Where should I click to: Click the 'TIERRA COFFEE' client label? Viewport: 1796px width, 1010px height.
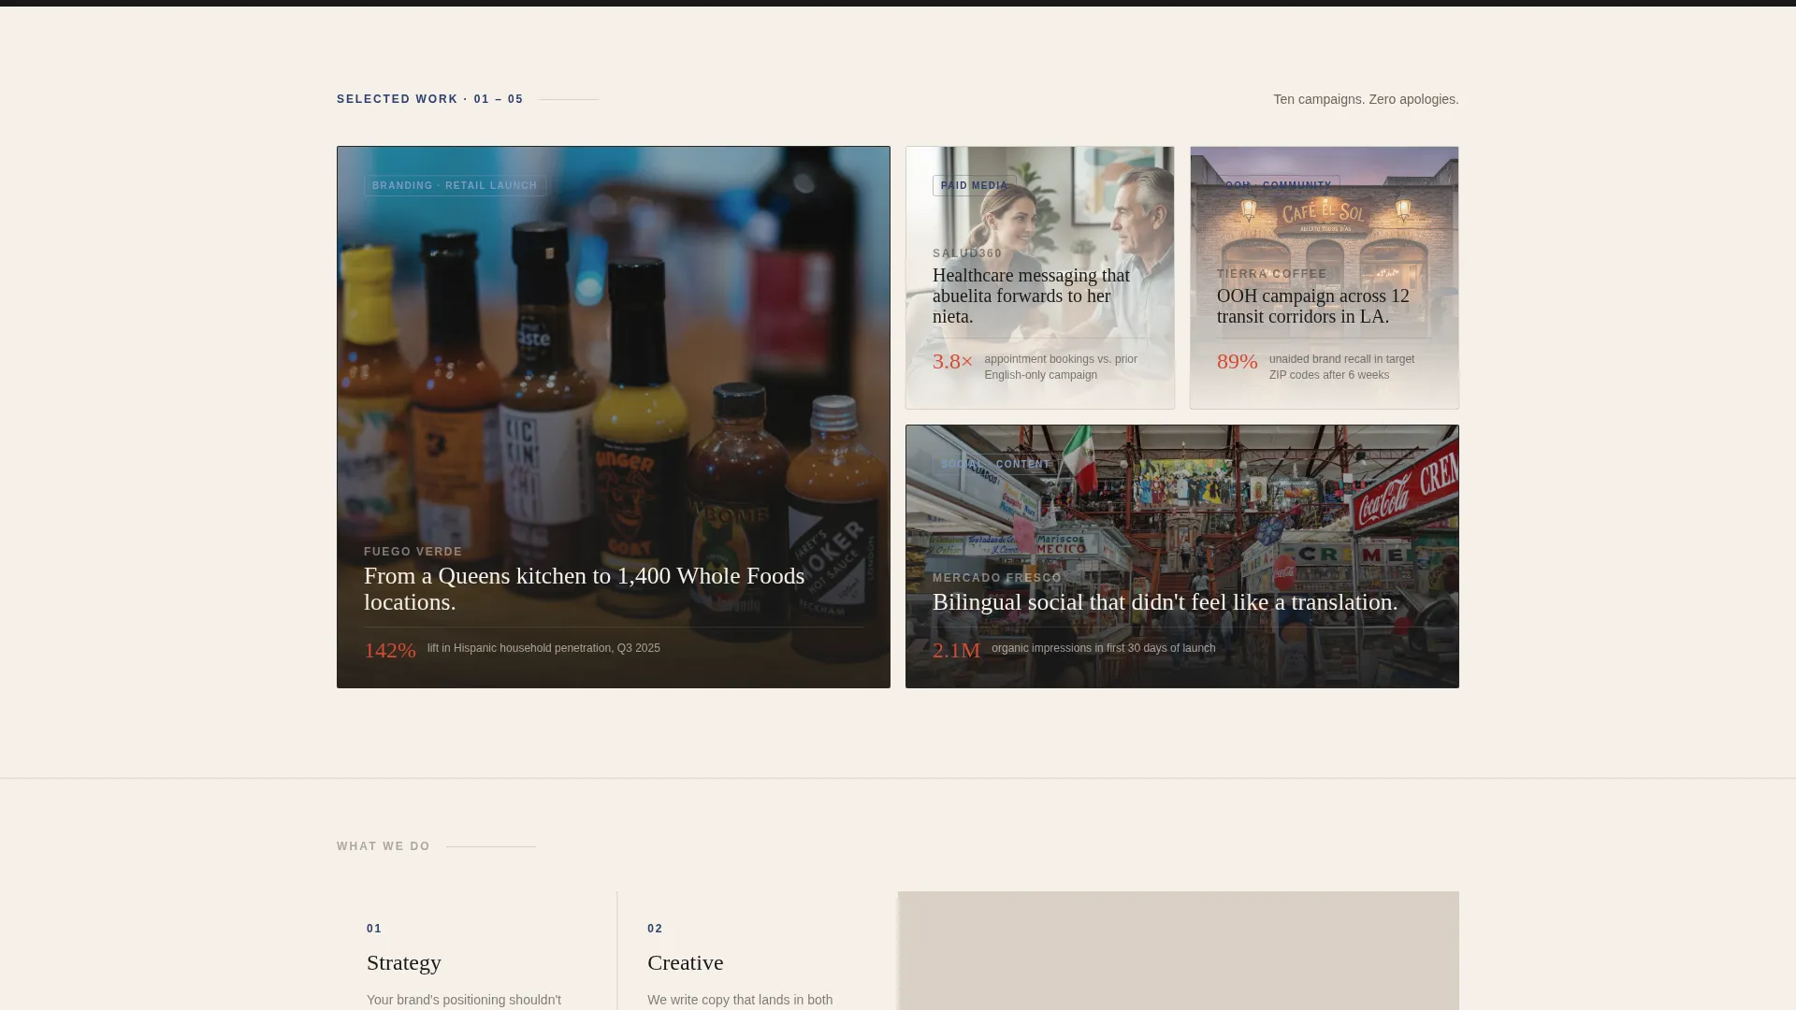pyautogui.click(x=1271, y=274)
